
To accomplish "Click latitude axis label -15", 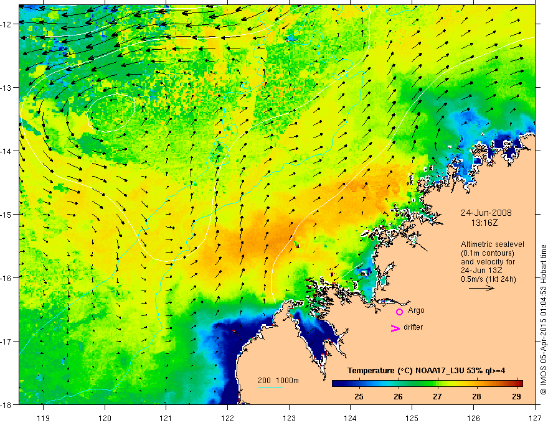I will pos(7,214).
